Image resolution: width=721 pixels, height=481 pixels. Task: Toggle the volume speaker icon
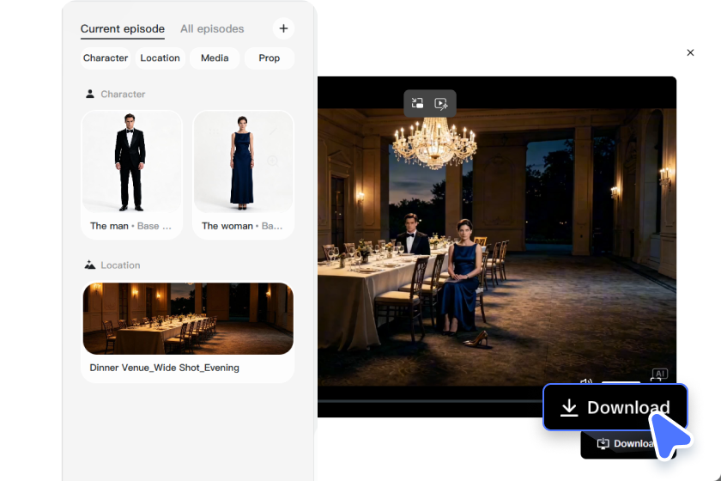tap(585, 382)
